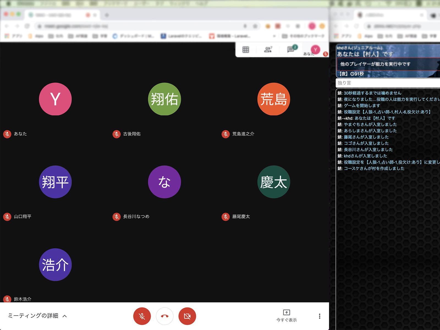
Task: Click log line やまぐちさんが入室しました
Action: [x=367, y=125]
